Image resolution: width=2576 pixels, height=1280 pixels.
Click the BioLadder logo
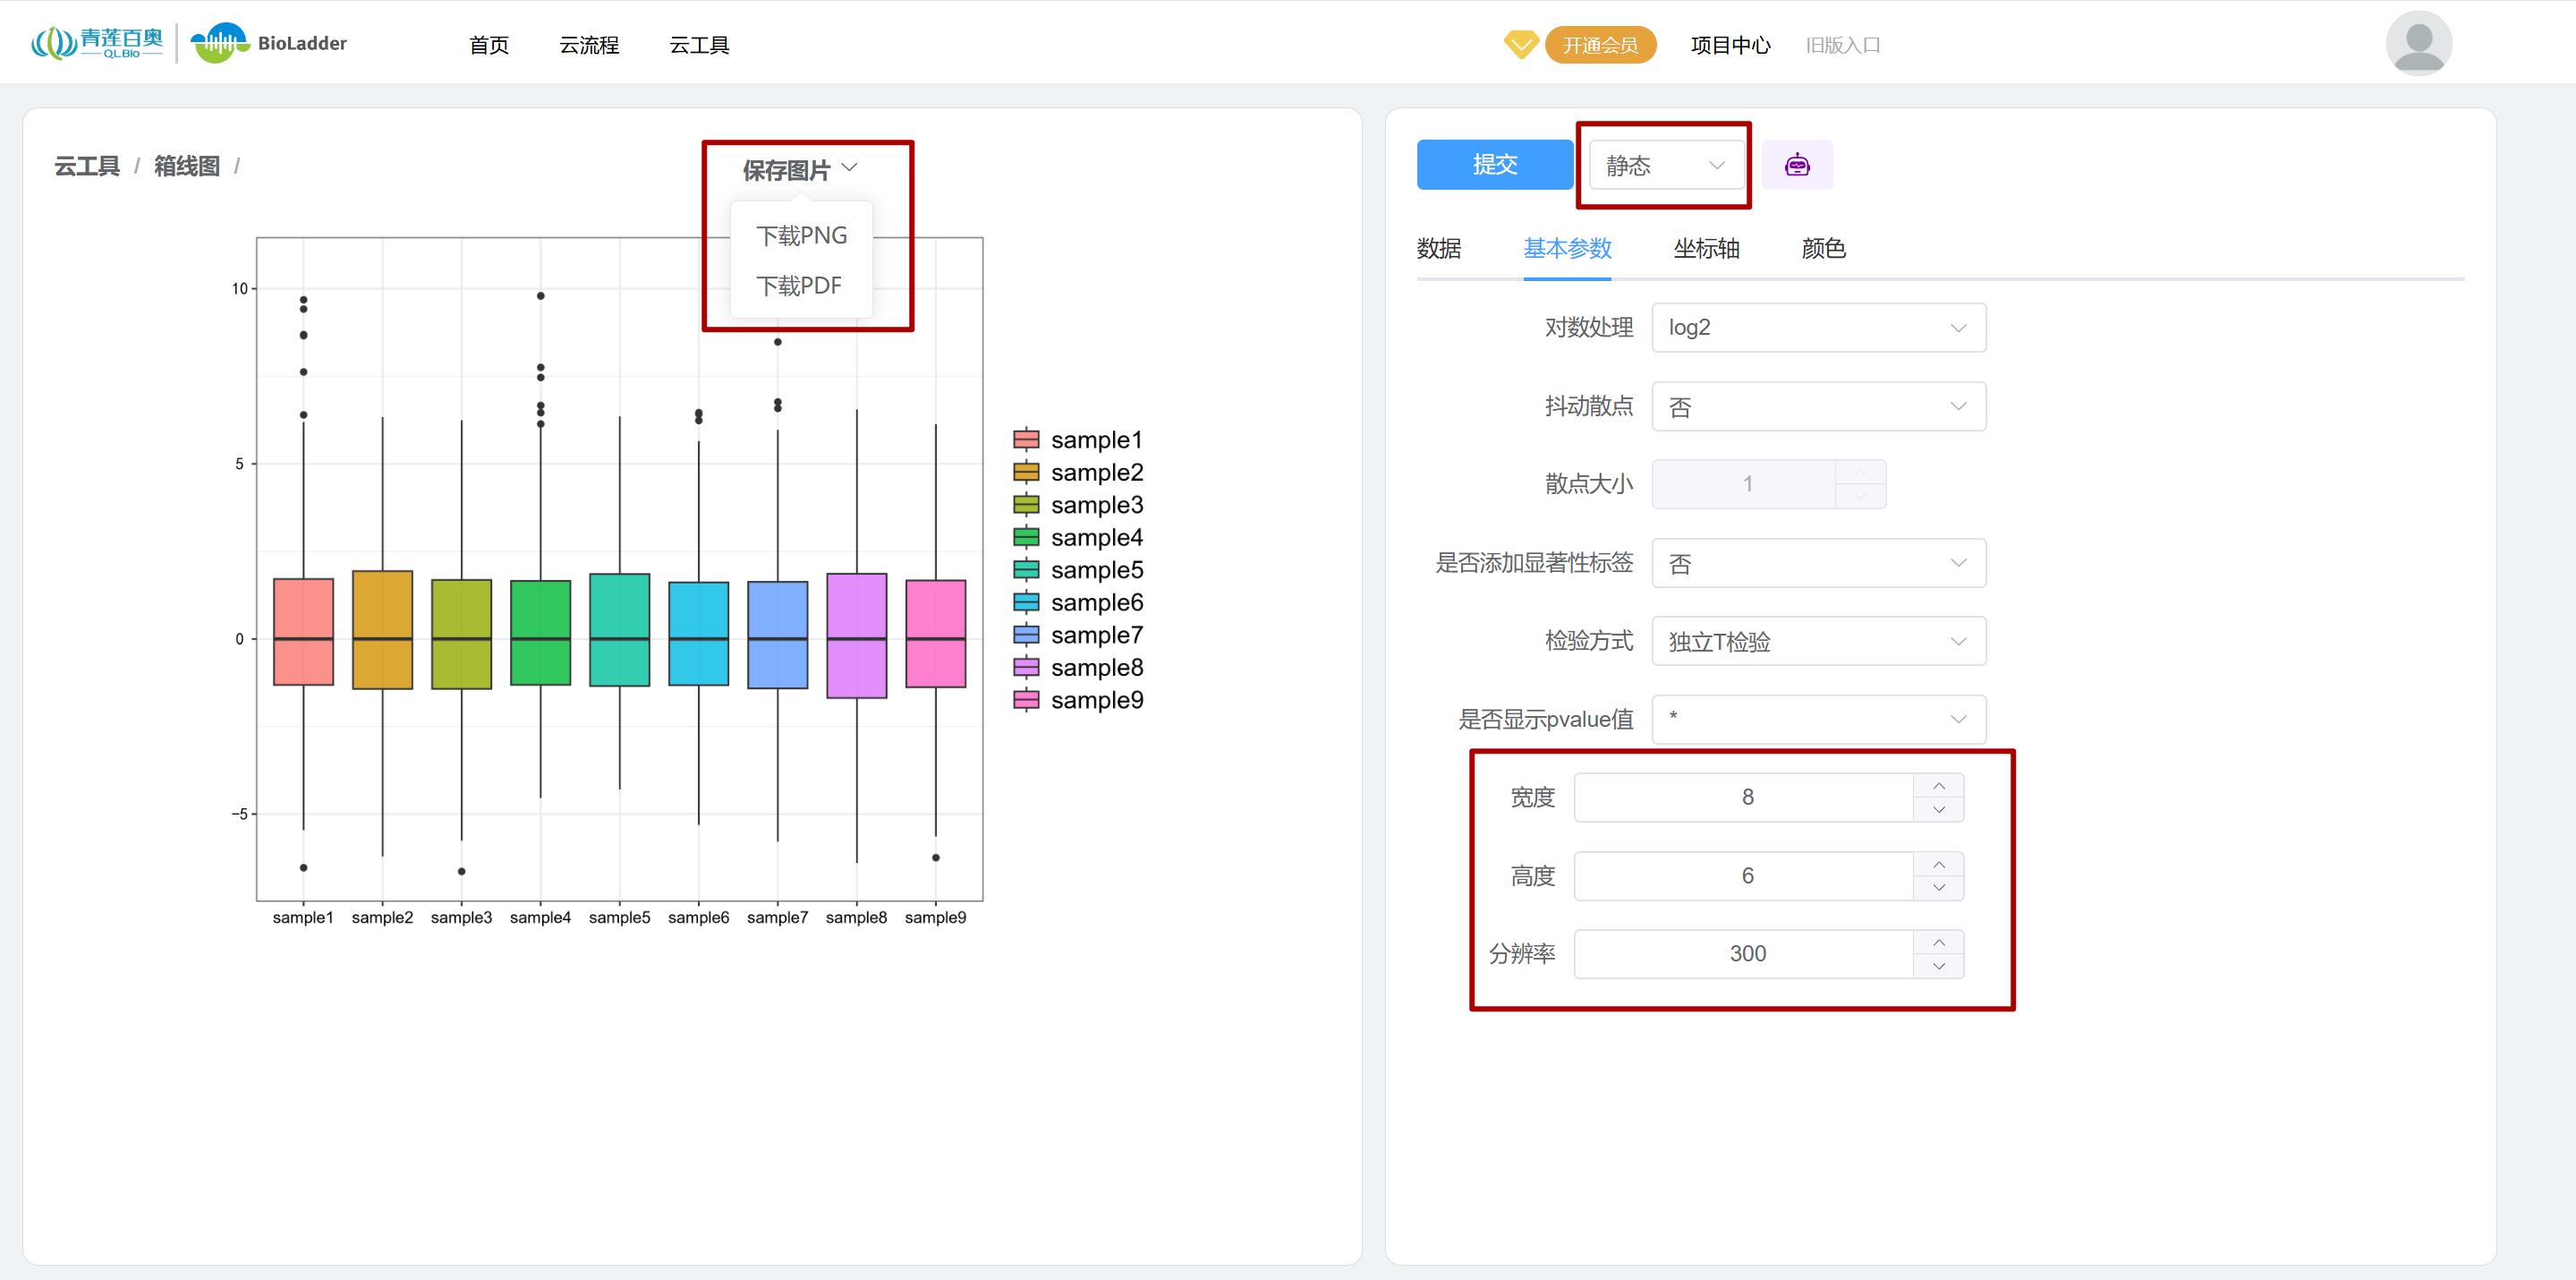[x=270, y=43]
